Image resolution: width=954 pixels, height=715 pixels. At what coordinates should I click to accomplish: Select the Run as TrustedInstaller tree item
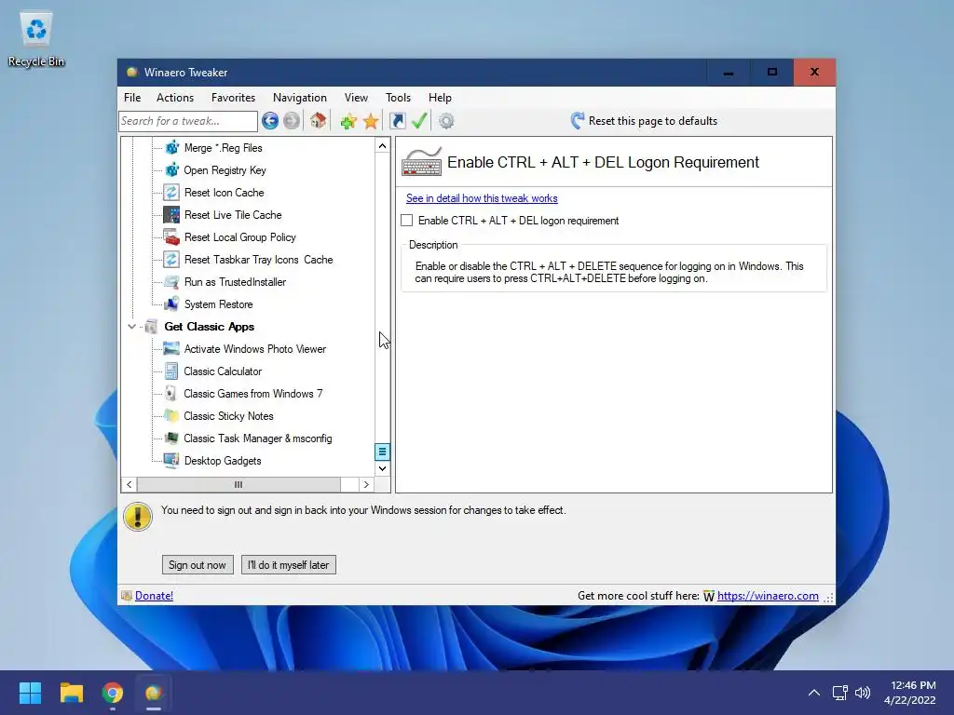point(235,282)
